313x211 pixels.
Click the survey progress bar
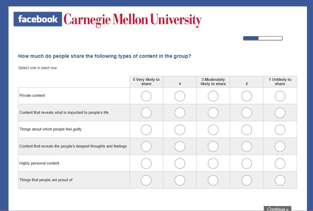coord(263,38)
